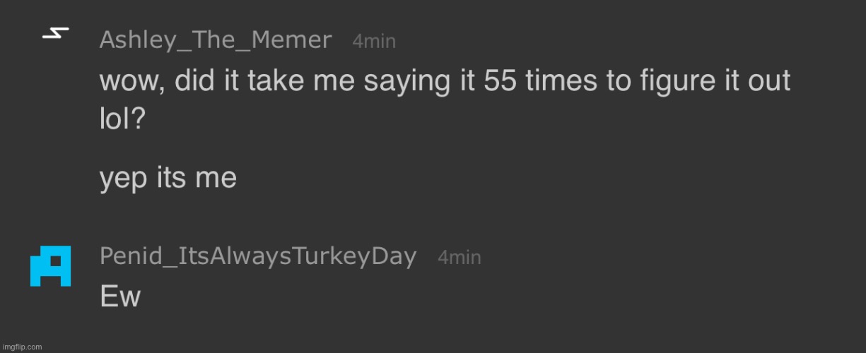Visit Ashley_The_Memer's user profile
The image size is (866, 353).
216,40
